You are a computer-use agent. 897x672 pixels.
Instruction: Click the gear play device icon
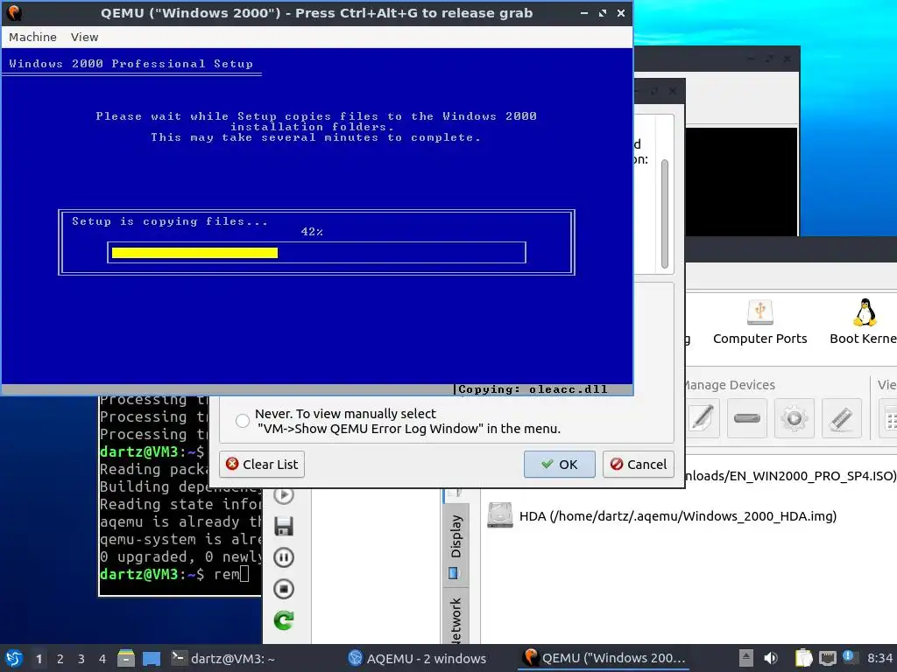point(794,418)
